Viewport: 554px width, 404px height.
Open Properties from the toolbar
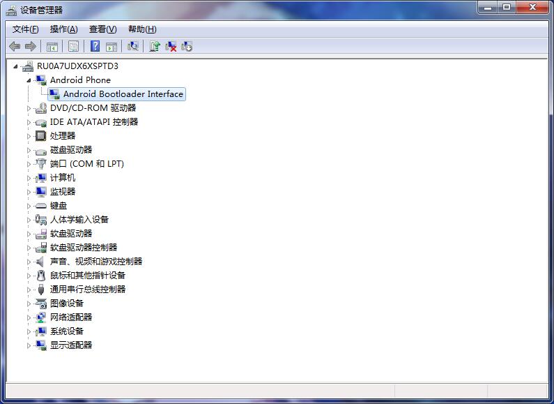73,47
